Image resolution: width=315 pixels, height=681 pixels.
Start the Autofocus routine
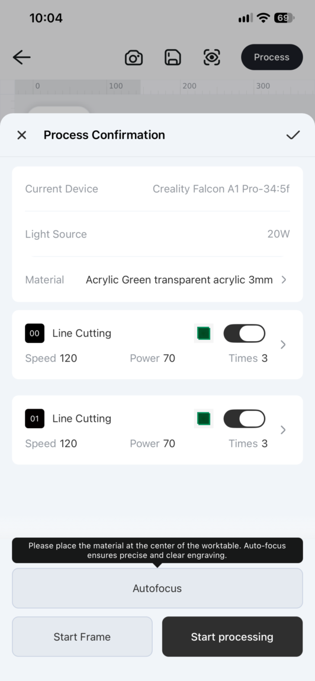[x=157, y=589]
